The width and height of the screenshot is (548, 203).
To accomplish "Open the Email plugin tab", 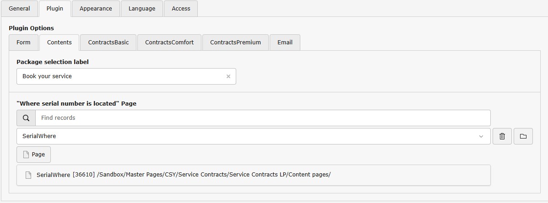I will [285, 43].
